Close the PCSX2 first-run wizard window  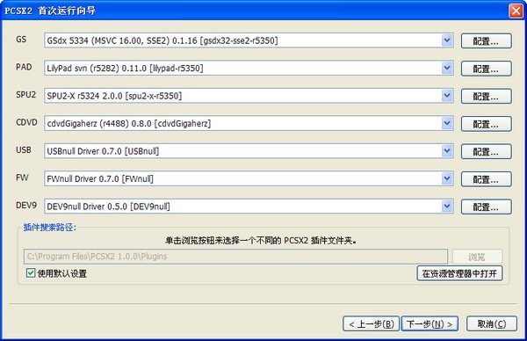(516, 11)
